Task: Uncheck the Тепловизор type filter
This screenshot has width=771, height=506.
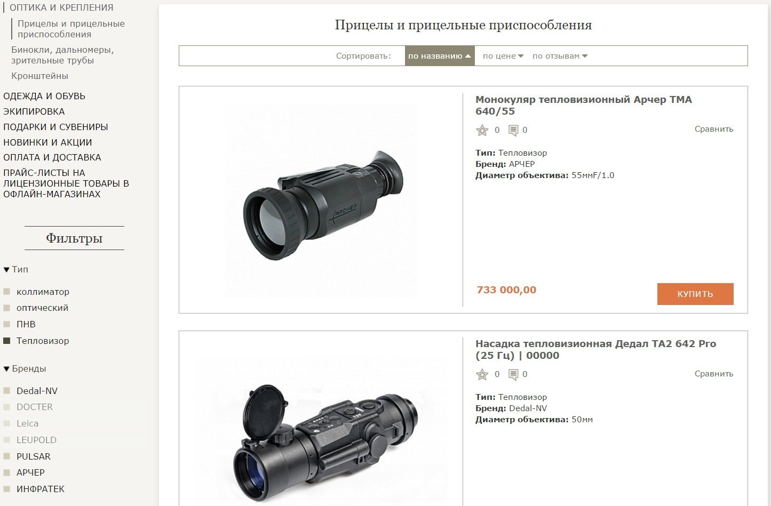Action: [7, 341]
